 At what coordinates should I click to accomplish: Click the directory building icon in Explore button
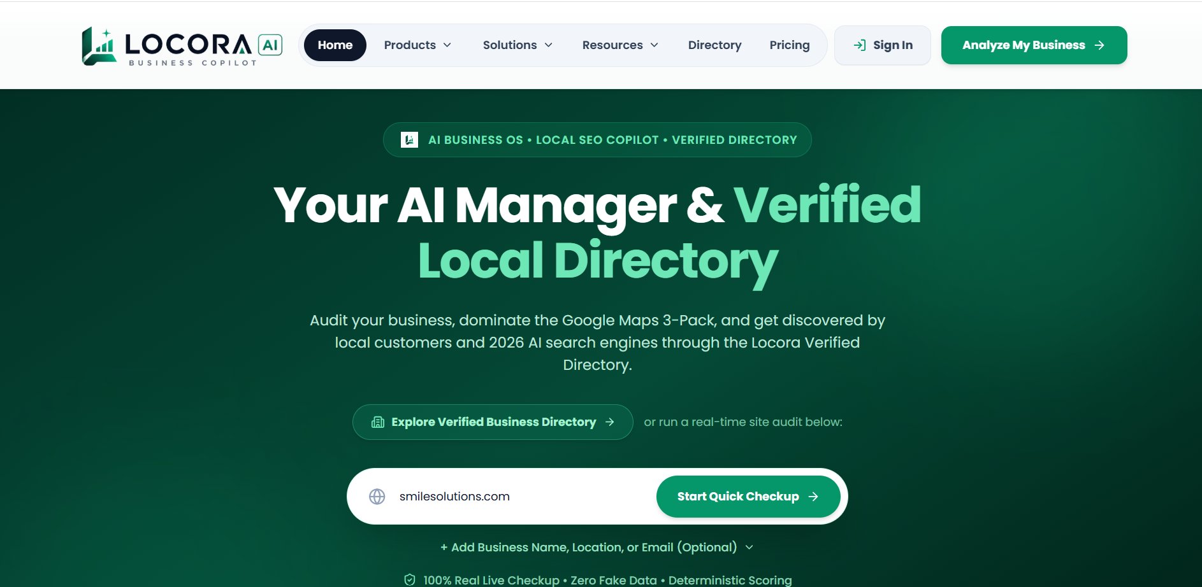point(378,422)
